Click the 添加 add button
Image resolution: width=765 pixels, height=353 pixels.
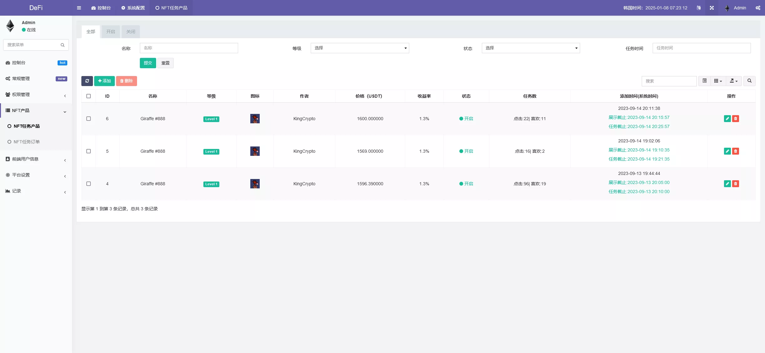(x=104, y=81)
